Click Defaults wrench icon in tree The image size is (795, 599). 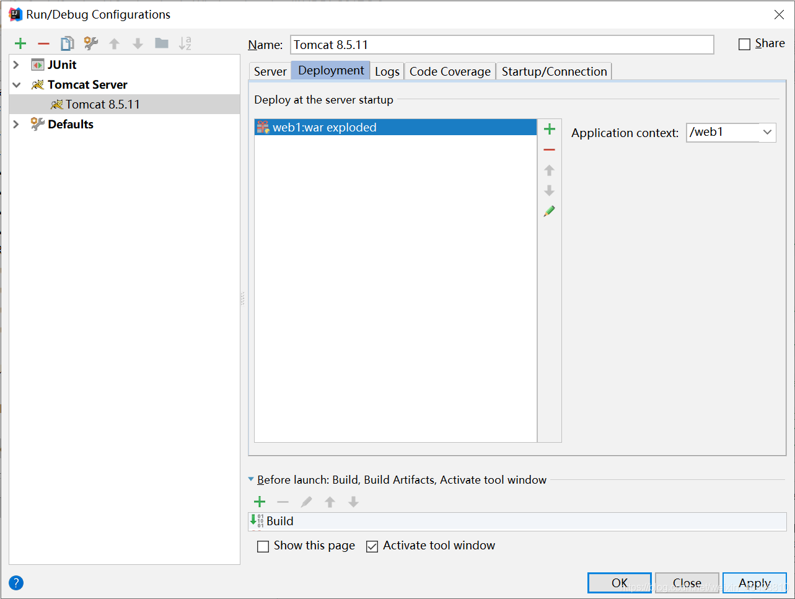click(x=38, y=124)
